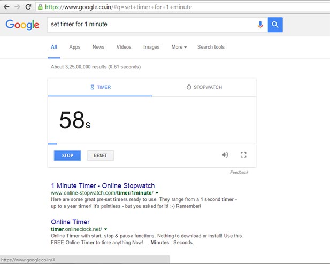Viewport: 330px width, 264px height.
Task: Reset the timer
Action: click(x=100, y=156)
